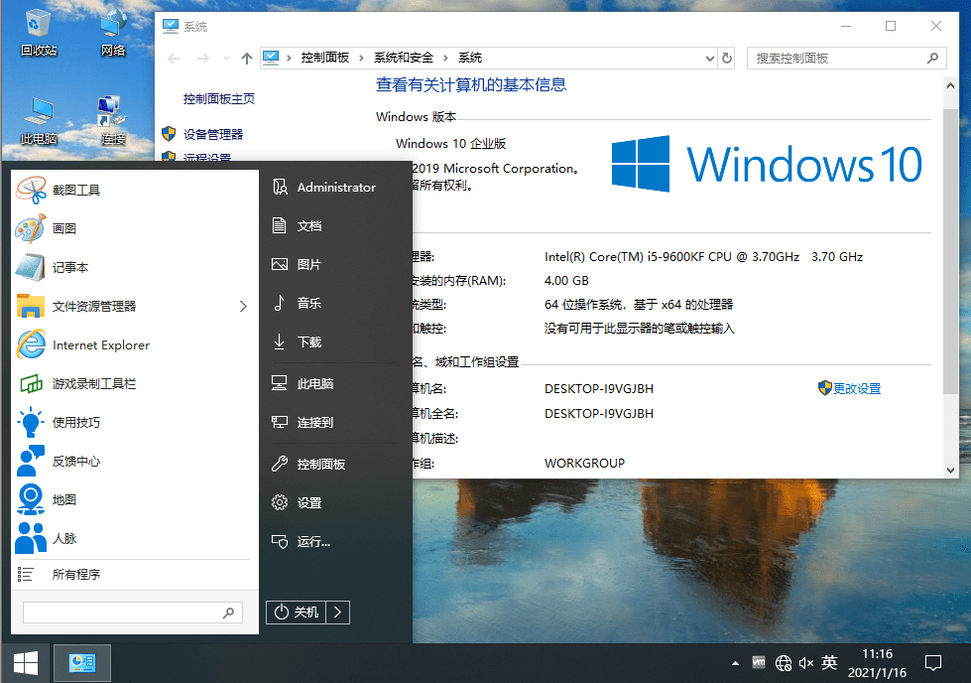Go up one level in System window
Image resolution: width=971 pixels, height=683 pixels.
coord(246,59)
